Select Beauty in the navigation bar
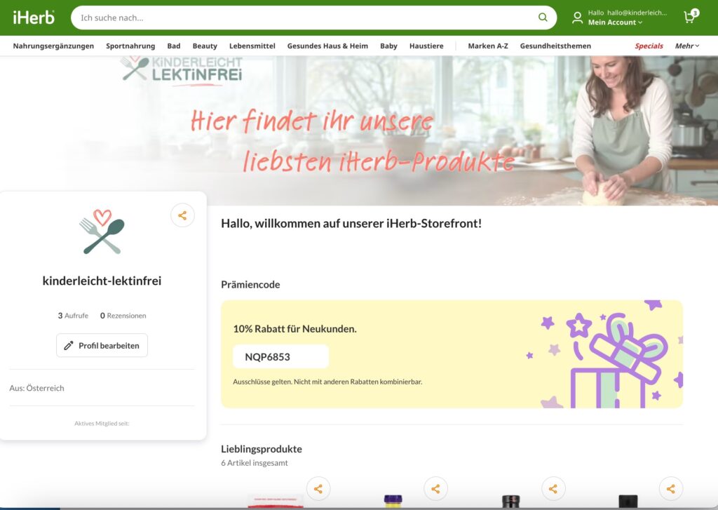718x510 pixels. point(205,46)
